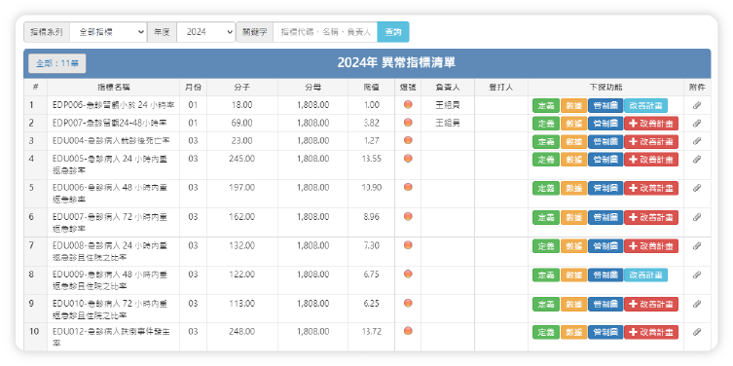Open 年度 dropdown showing 2024
The image size is (733, 366).
(205, 32)
